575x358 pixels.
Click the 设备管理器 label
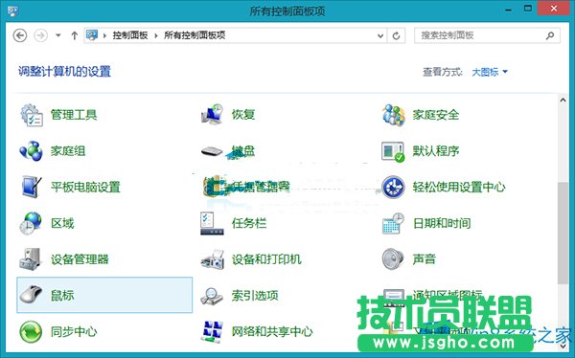tap(80, 259)
